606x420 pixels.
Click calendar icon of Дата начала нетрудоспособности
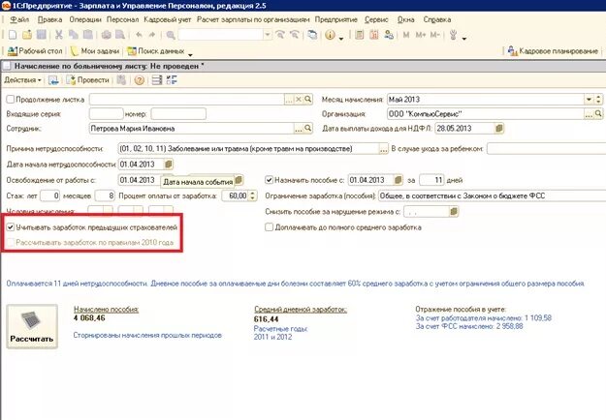coord(169,165)
